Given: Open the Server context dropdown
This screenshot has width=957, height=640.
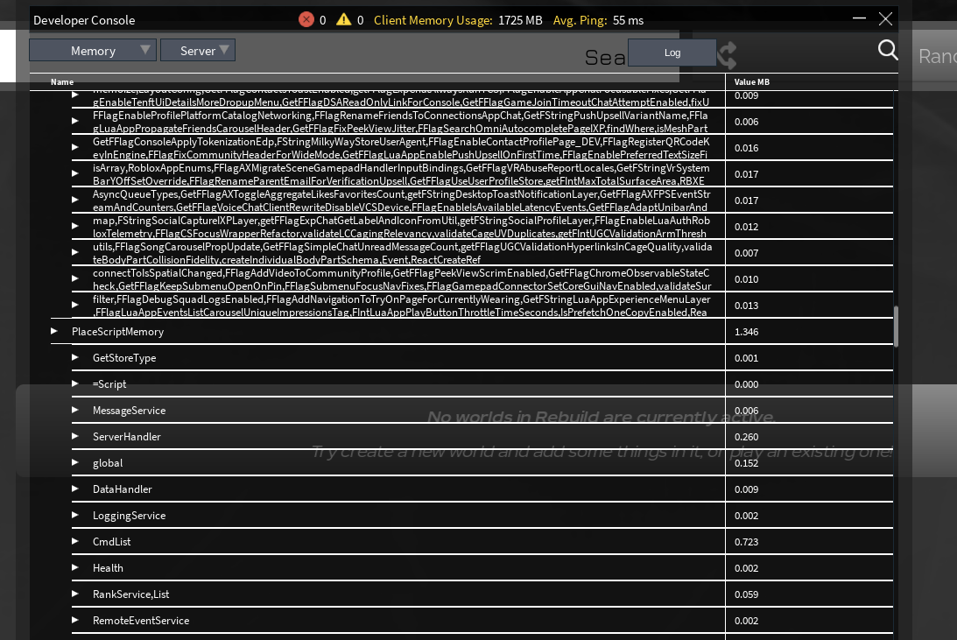Looking at the screenshot, I should point(198,51).
